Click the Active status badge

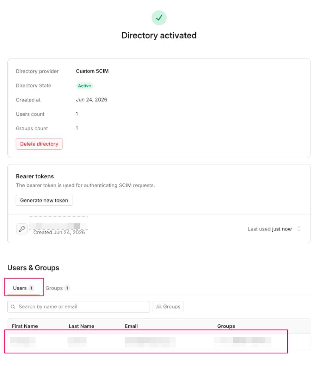84,86
